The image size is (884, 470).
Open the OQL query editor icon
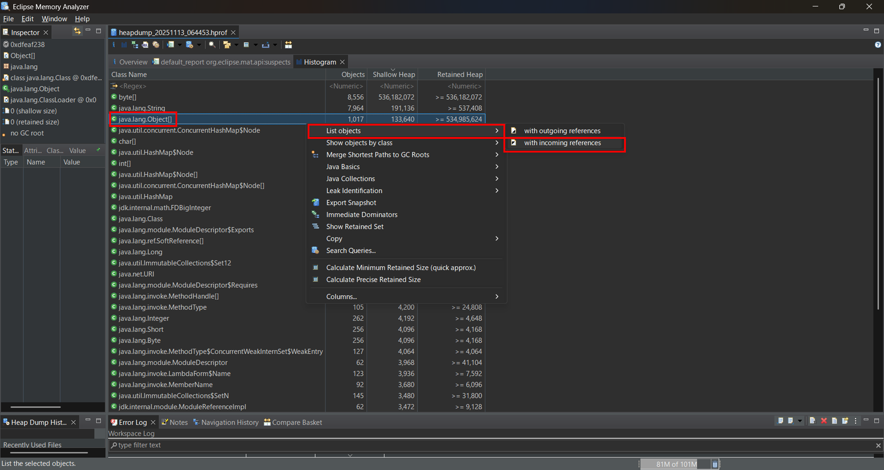[x=145, y=45]
